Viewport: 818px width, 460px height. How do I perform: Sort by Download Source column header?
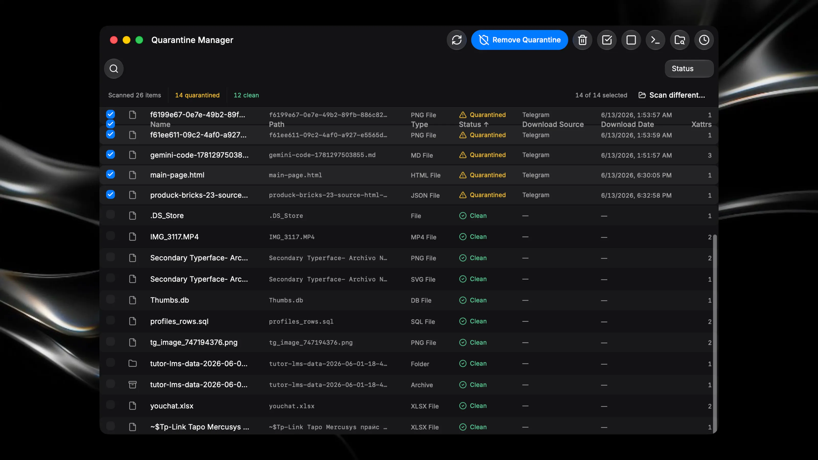click(x=553, y=124)
